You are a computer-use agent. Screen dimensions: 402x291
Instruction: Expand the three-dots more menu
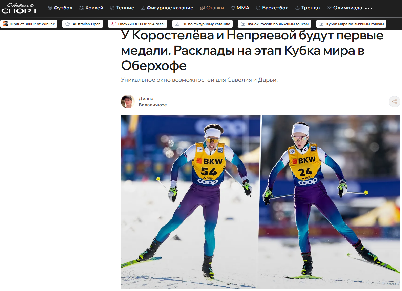click(368, 8)
